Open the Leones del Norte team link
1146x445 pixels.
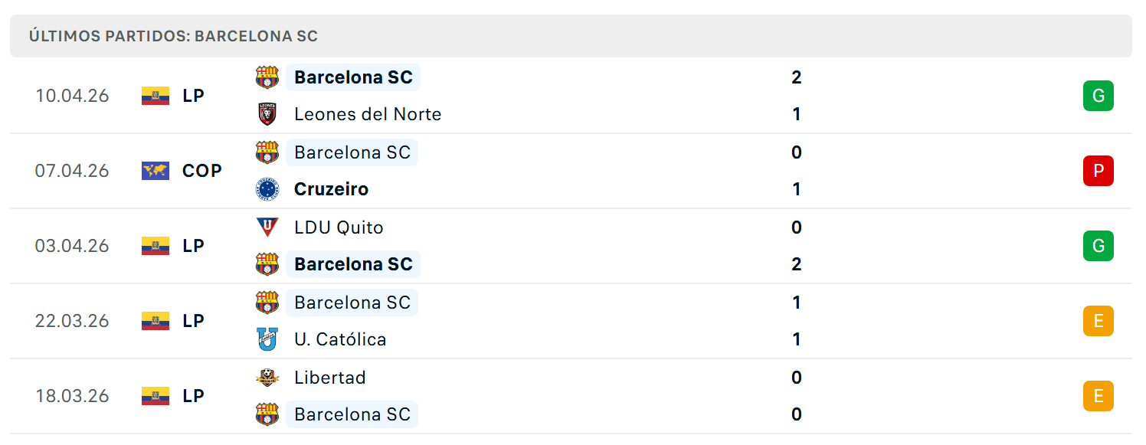tap(368, 114)
